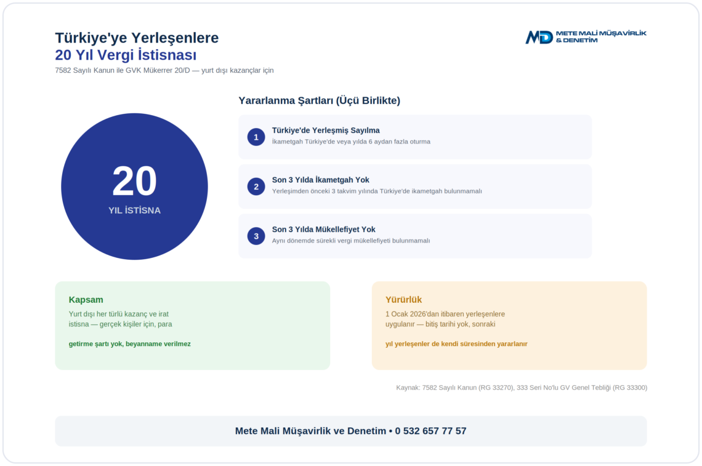Click the MD logo mark
The image size is (702, 466).
[539, 37]
